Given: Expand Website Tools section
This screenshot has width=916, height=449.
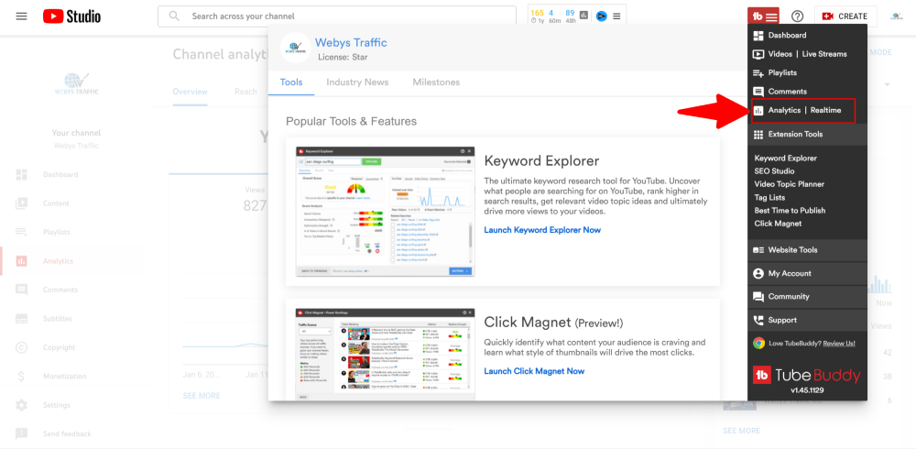Looking at the screenshot, I should [x=807, y=249].
